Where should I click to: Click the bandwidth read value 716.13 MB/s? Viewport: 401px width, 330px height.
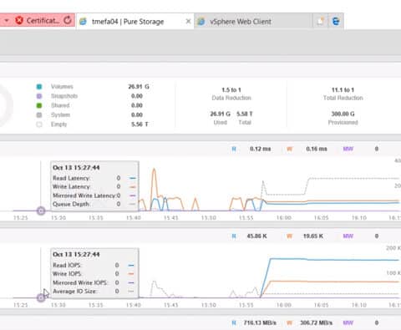260,322
